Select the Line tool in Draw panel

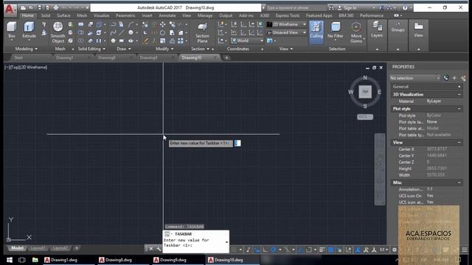click(x=122, y=32)
